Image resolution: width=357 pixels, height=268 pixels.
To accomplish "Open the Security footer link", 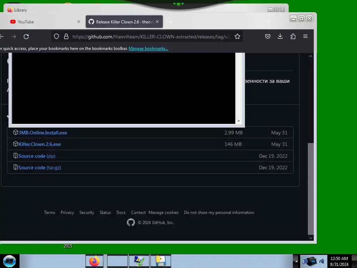I will [87, 213].
